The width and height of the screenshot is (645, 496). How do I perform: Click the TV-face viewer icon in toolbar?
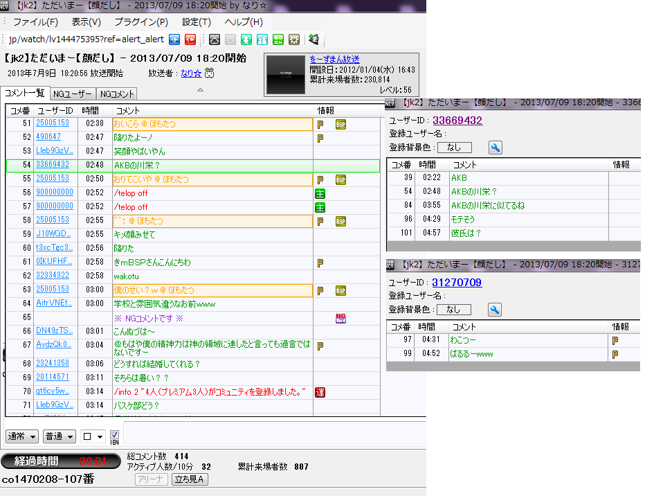[215, 39]
